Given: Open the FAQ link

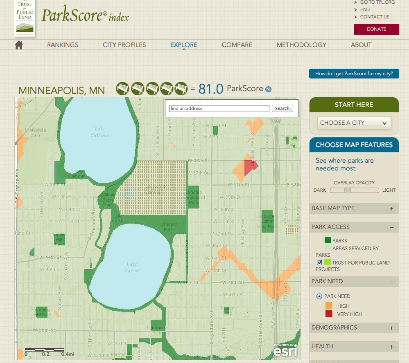Looking at the screenshot, I should tap(365, 9).
